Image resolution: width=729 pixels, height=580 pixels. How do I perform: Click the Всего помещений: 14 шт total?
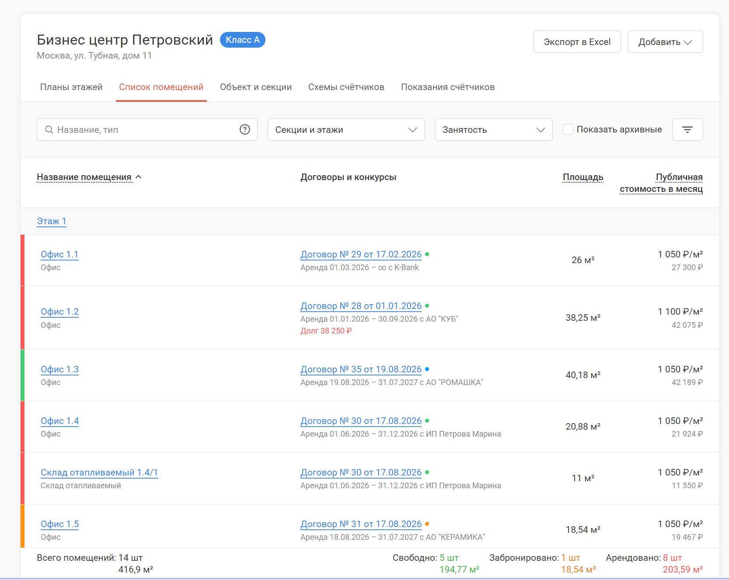point(90,558)
